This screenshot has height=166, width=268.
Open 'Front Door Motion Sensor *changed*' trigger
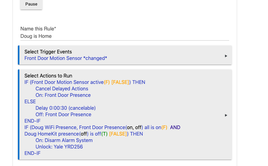point(66,58)
